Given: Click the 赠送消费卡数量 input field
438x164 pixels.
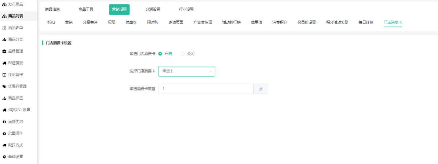Looking at the screenshot, I should click(206, 89).
